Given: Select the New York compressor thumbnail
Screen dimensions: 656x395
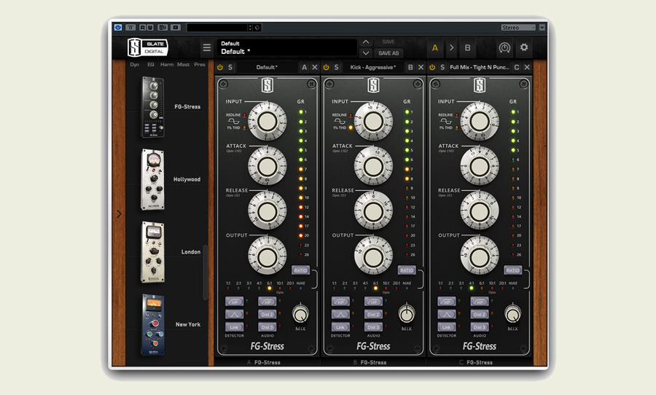Looking at the screenshot, I should click(x=153, y=325).
